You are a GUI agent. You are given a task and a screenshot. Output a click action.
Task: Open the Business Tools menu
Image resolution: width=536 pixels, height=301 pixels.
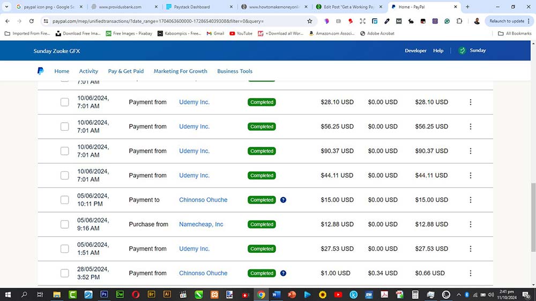click(x=235, y=71)
